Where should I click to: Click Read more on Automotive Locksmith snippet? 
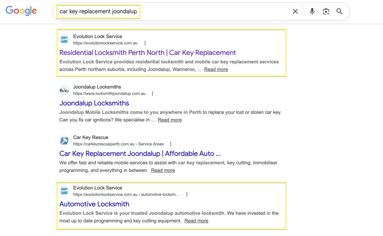click(196, 221)
